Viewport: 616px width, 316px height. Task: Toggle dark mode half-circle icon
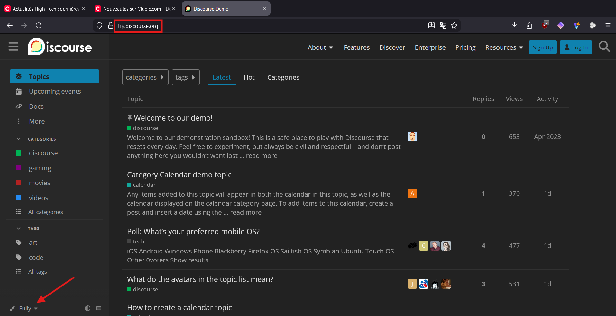click(x=87, y=308)
